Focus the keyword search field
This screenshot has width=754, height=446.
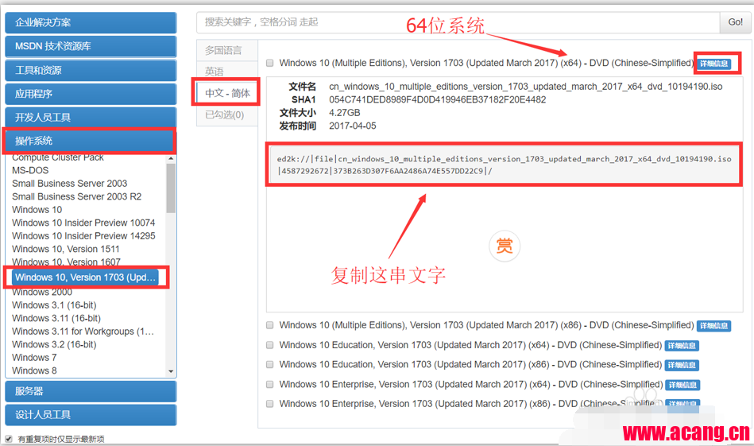[x=458, y=22]
